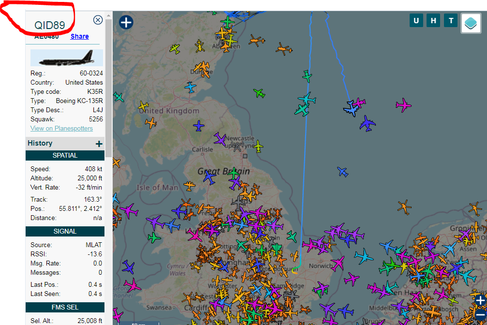Click the info panel vertical scrollbar
The height and width of the screenshot is (325, 487).
click(108, 89)
